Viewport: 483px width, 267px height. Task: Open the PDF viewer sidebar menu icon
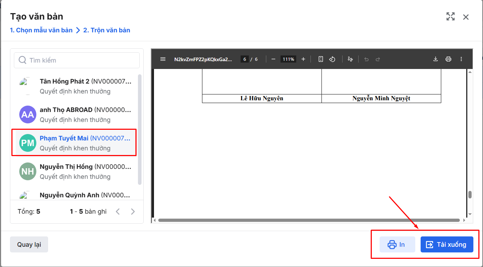click(x=163, y=59)
